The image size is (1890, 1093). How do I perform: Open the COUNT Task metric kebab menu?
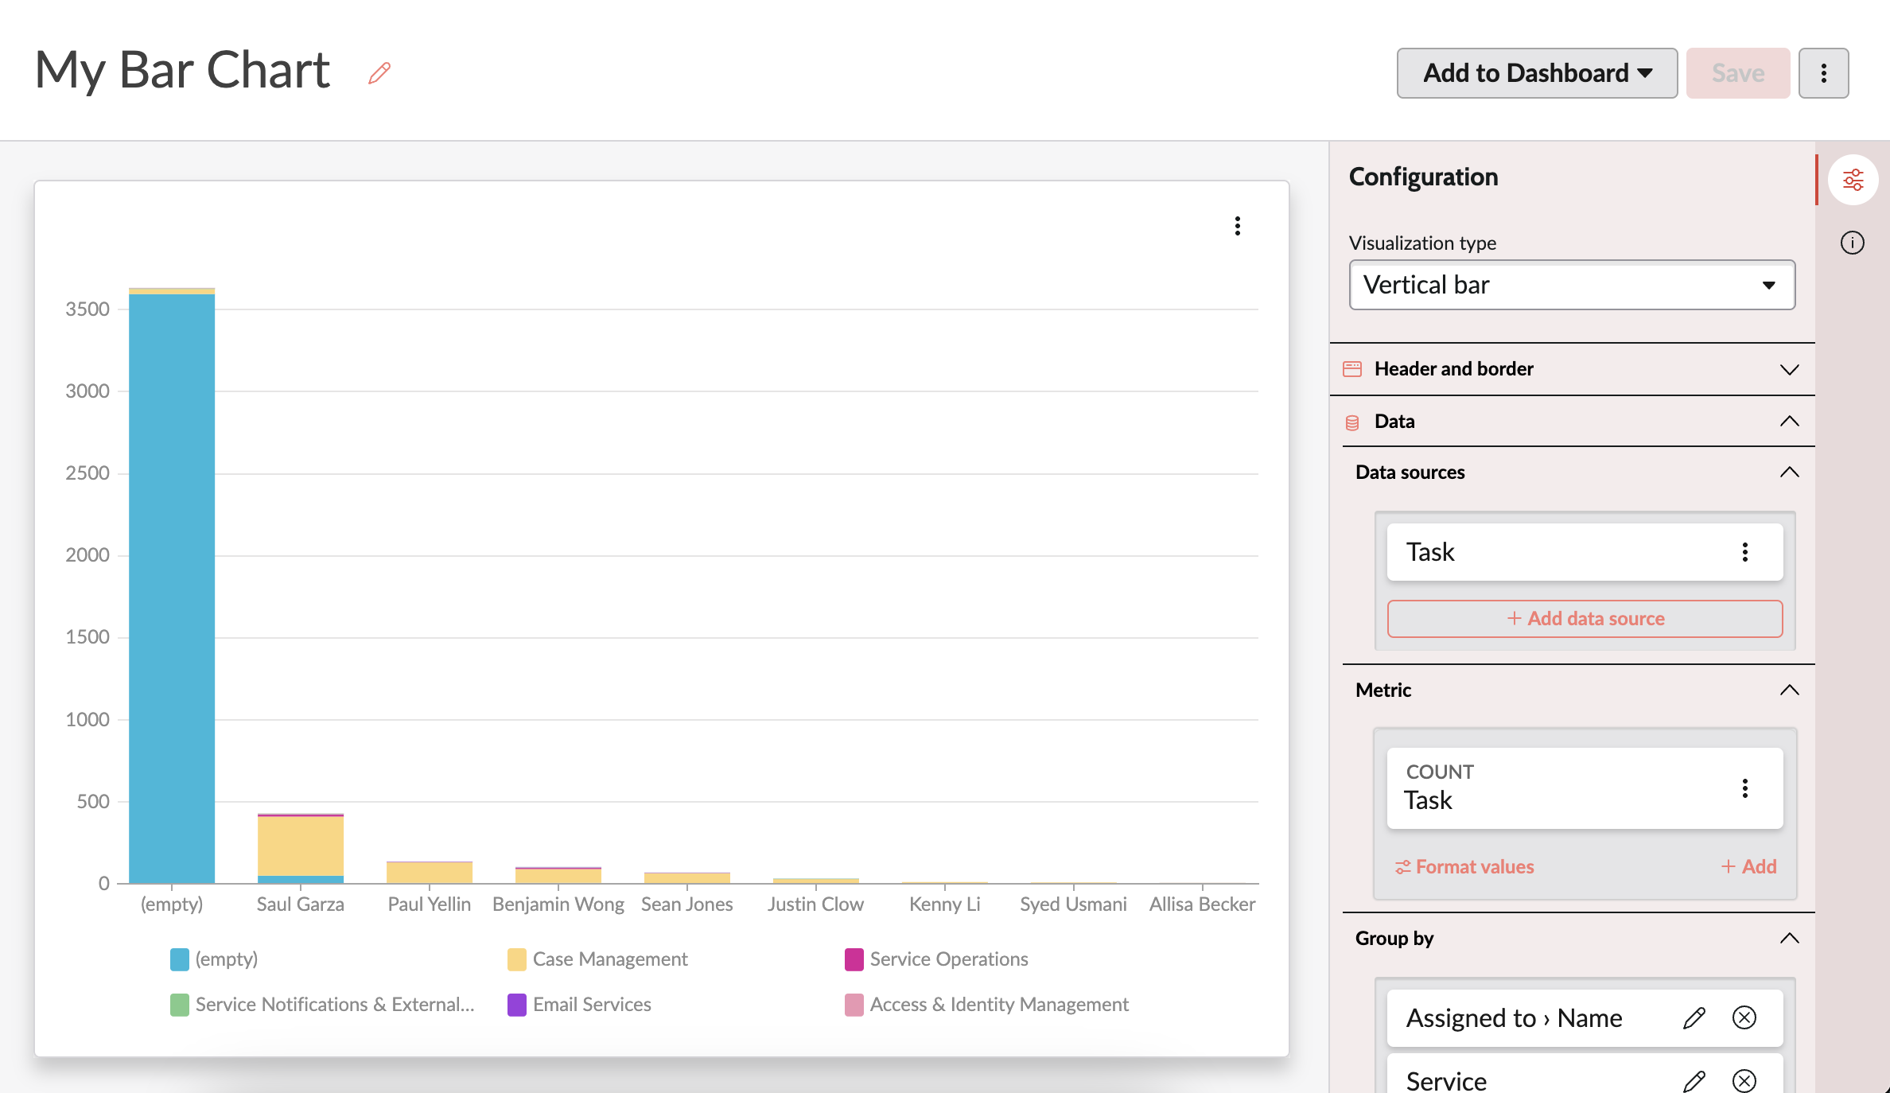[1745, 788]
